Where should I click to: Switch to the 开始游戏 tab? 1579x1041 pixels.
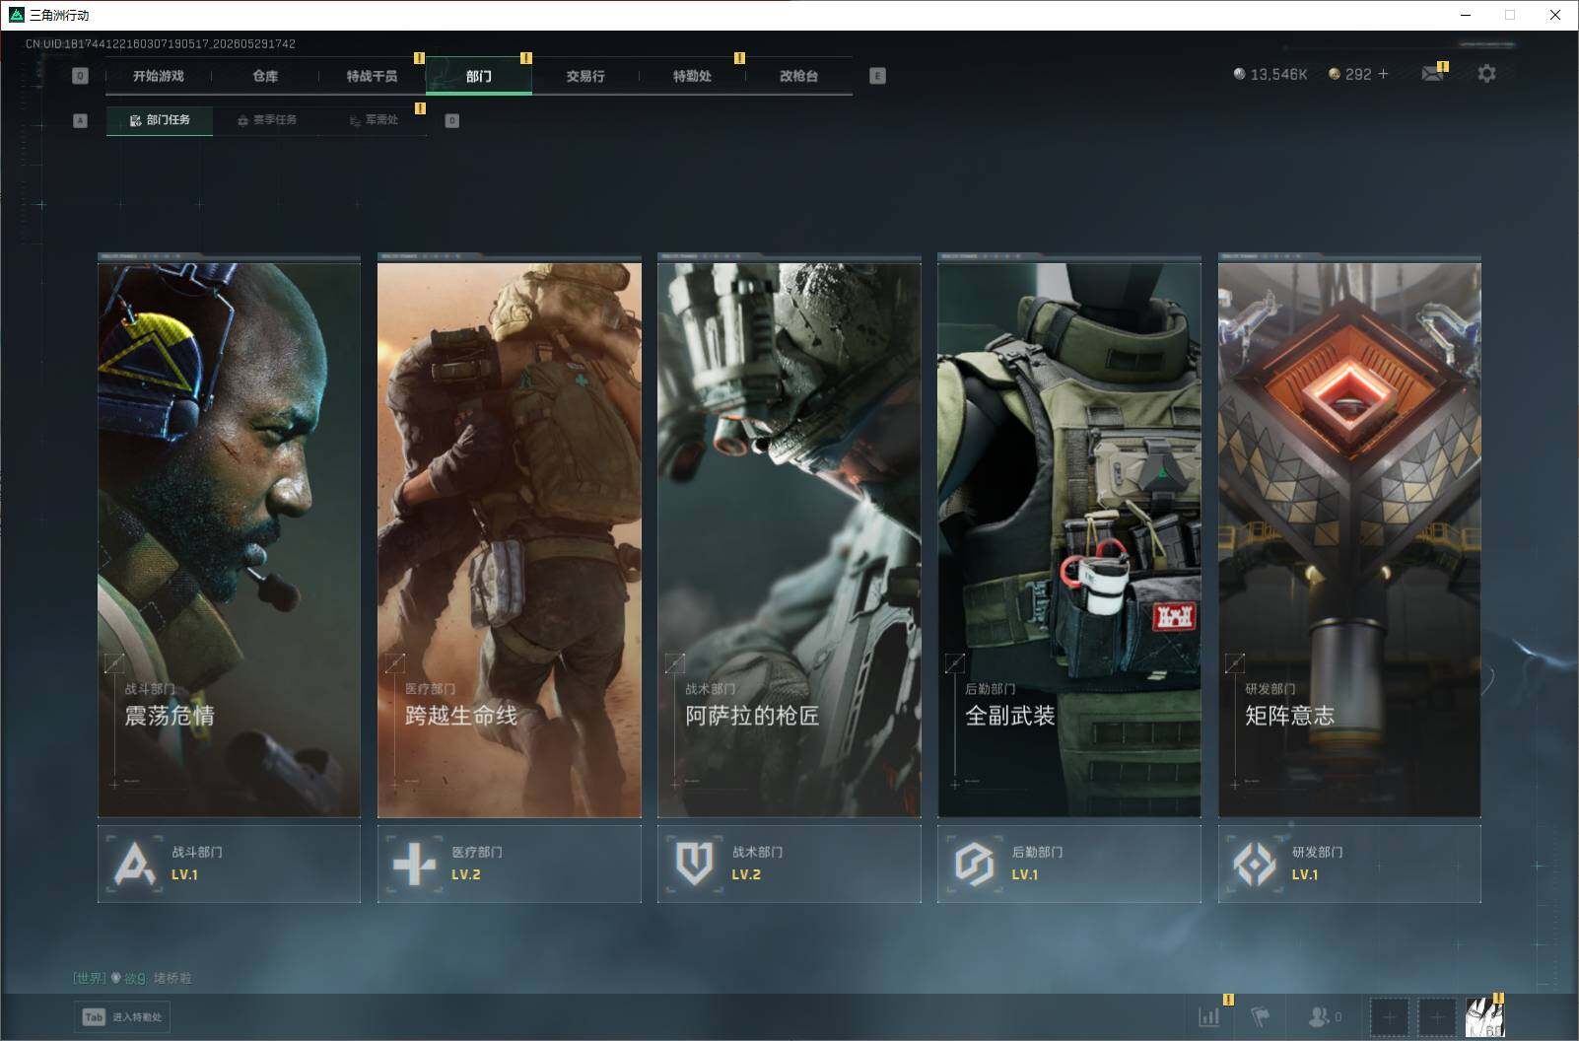(159, 76)
